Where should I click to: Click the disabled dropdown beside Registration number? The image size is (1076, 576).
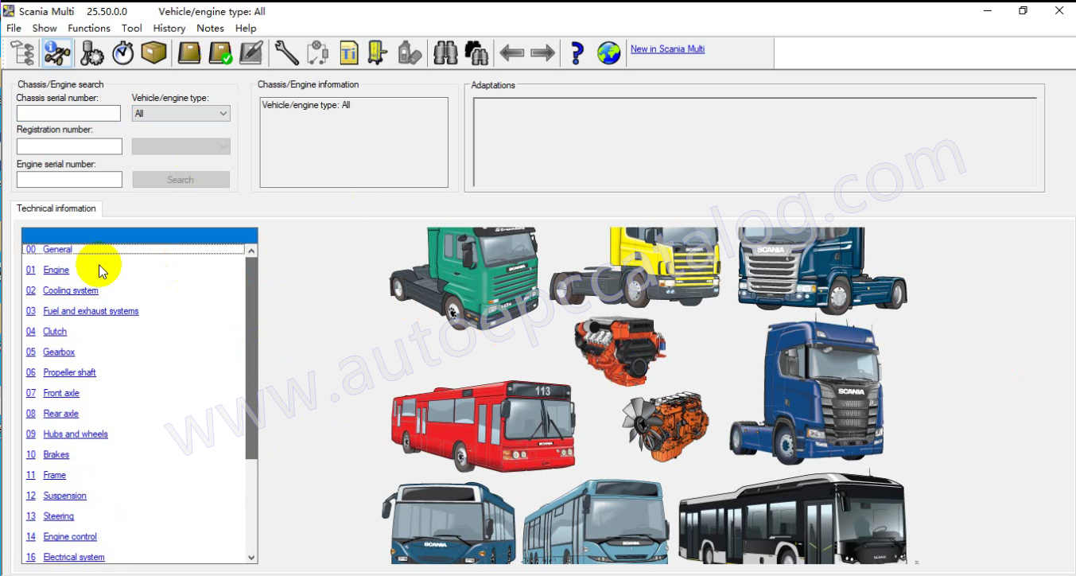tap(181, 146)
